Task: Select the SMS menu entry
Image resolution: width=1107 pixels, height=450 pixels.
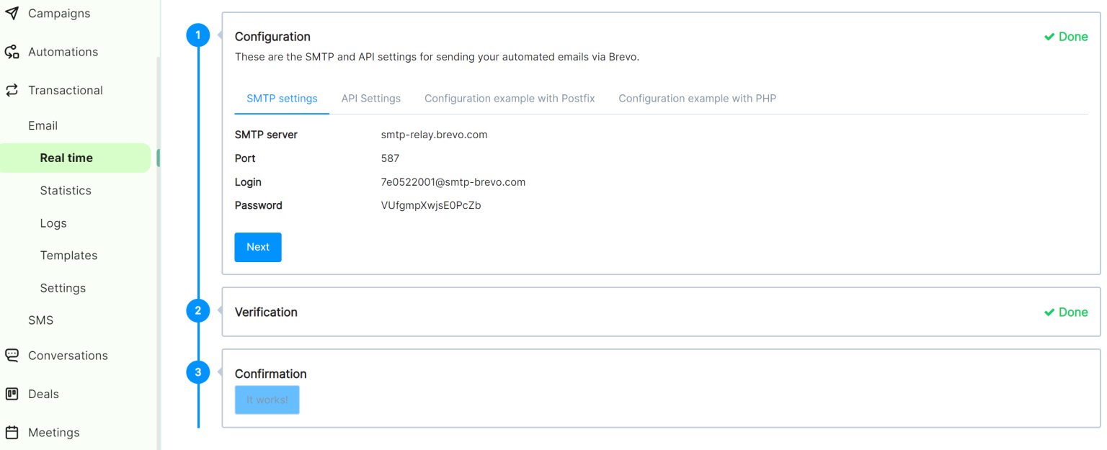Action: coord(40,320)
